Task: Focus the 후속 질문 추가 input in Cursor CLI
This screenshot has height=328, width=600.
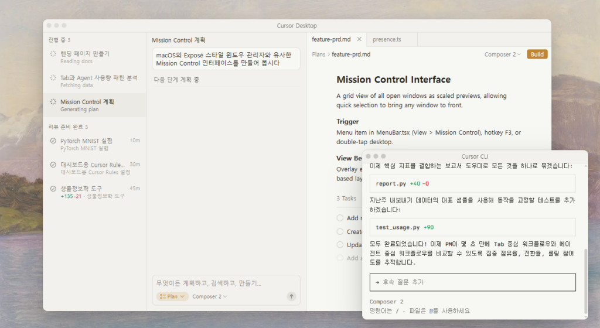Action: click(472, 282)
